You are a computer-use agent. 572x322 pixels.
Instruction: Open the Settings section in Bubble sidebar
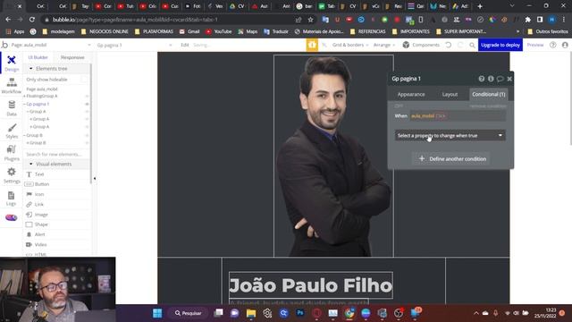(x=12, y=175)
